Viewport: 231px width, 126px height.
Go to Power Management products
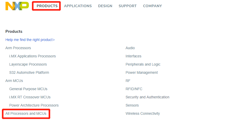(x=142, y=73)
